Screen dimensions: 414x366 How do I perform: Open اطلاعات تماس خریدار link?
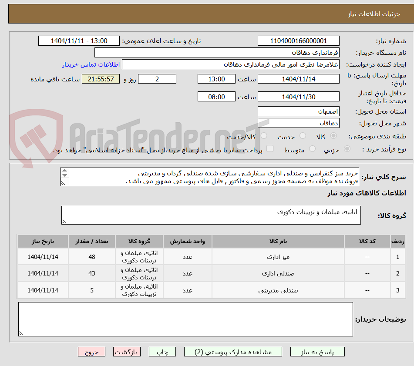91,64
